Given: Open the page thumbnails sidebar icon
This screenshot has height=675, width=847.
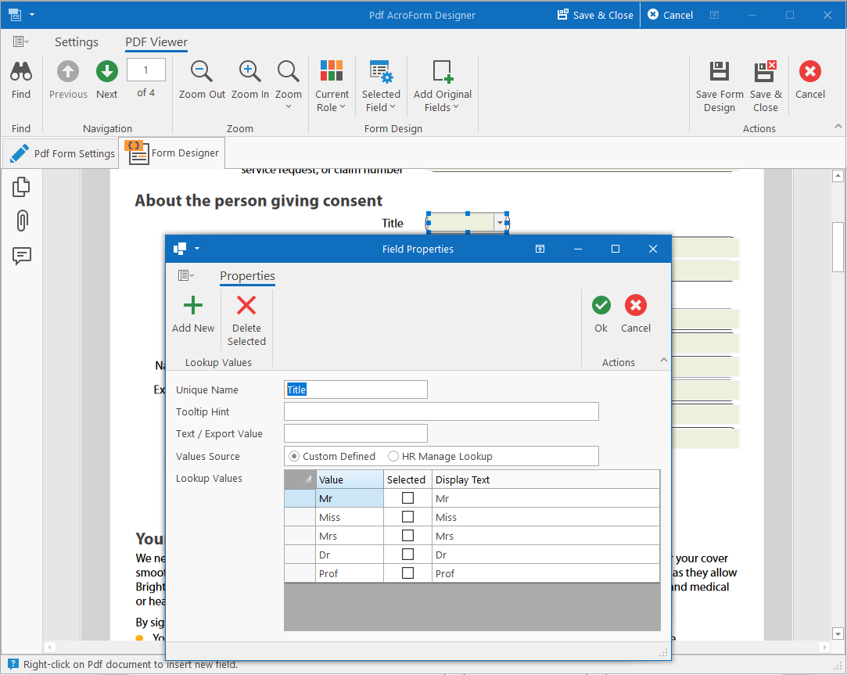Looking at the screenshot, I should 21,186.
